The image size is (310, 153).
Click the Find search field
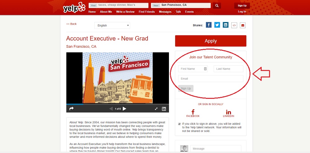119,5
